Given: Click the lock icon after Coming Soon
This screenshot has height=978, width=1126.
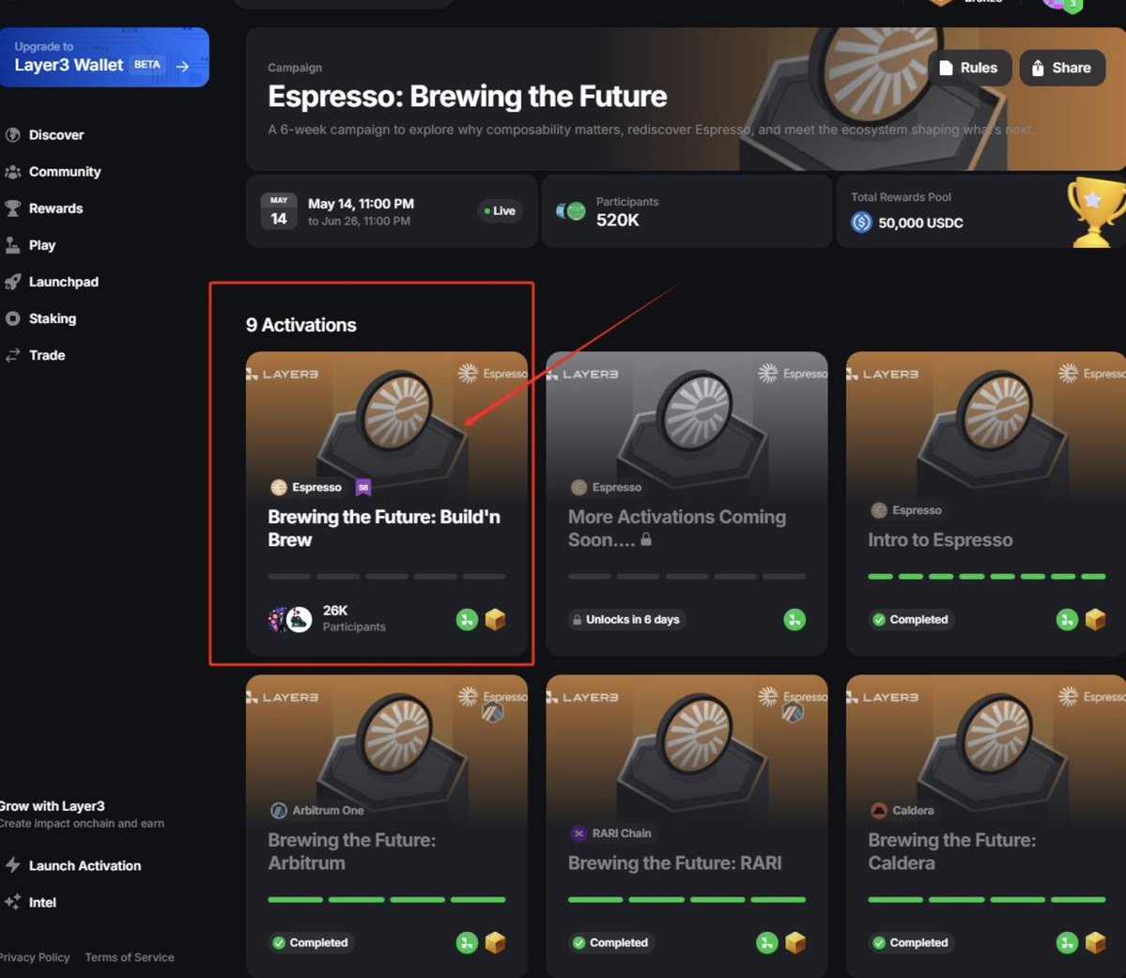Looking at the screenshot, I should click(645, 539).
